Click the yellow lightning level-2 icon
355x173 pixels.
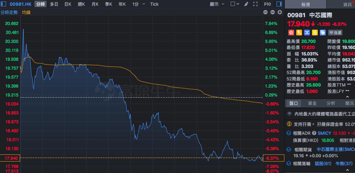pos(299,33)
